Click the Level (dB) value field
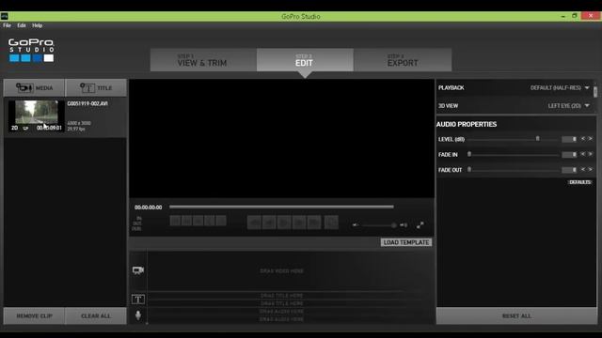Screen dimensions: 602x338 [569, 139]
